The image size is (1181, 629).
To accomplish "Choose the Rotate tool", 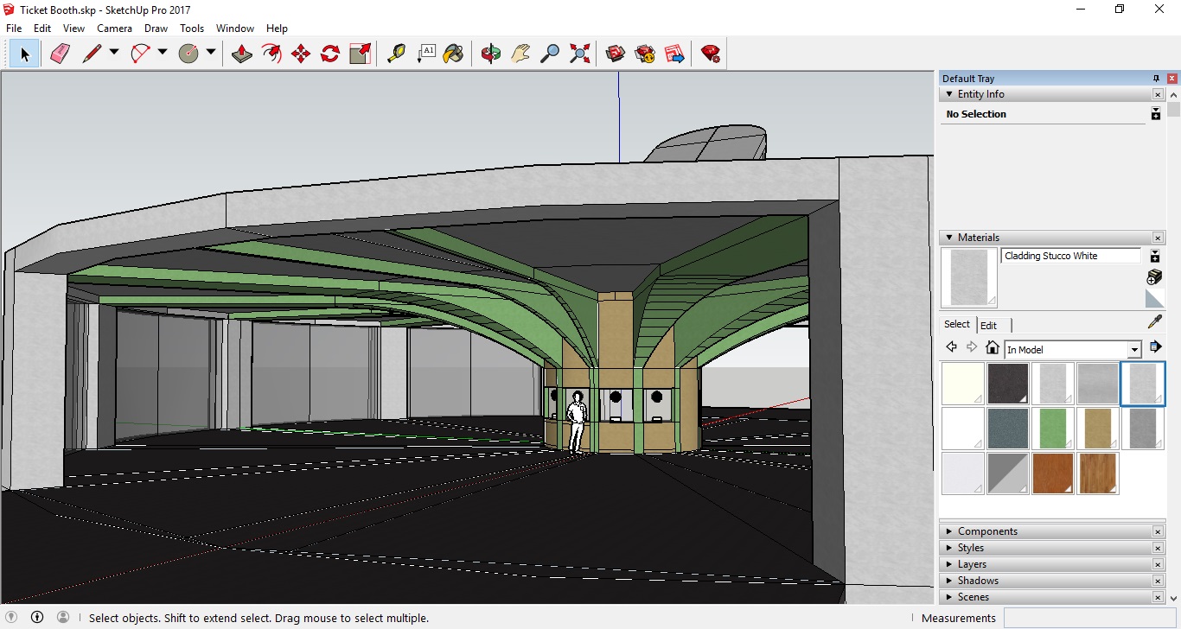I will point(330,54).
